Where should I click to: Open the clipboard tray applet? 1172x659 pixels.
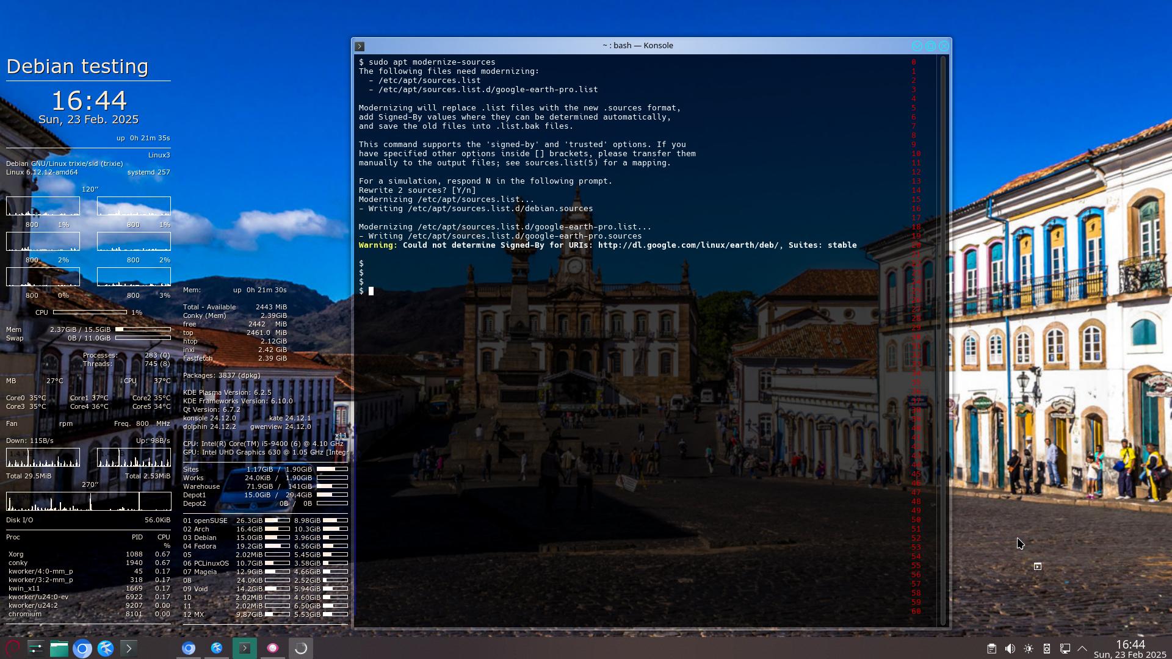pyautogui.click(x=991, y=649)
